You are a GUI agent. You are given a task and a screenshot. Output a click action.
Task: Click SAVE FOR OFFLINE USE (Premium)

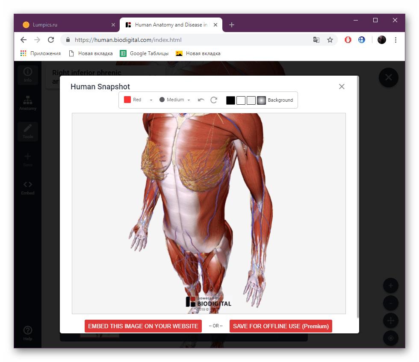280,326
